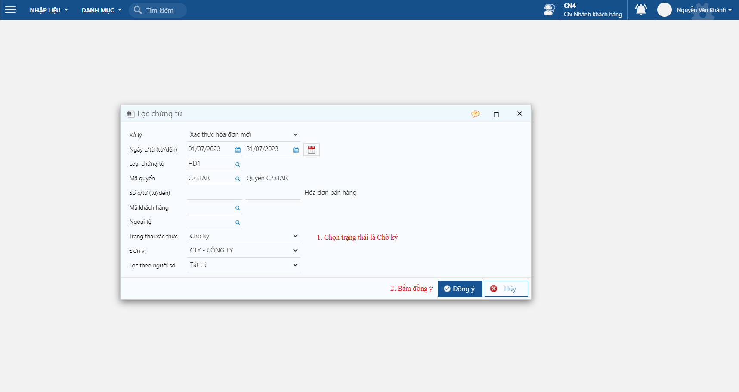Click lookup icon for Mã khách hàng
Image resolution: width=739 pixels, height=392 pixels.
[x=238, y=208]
